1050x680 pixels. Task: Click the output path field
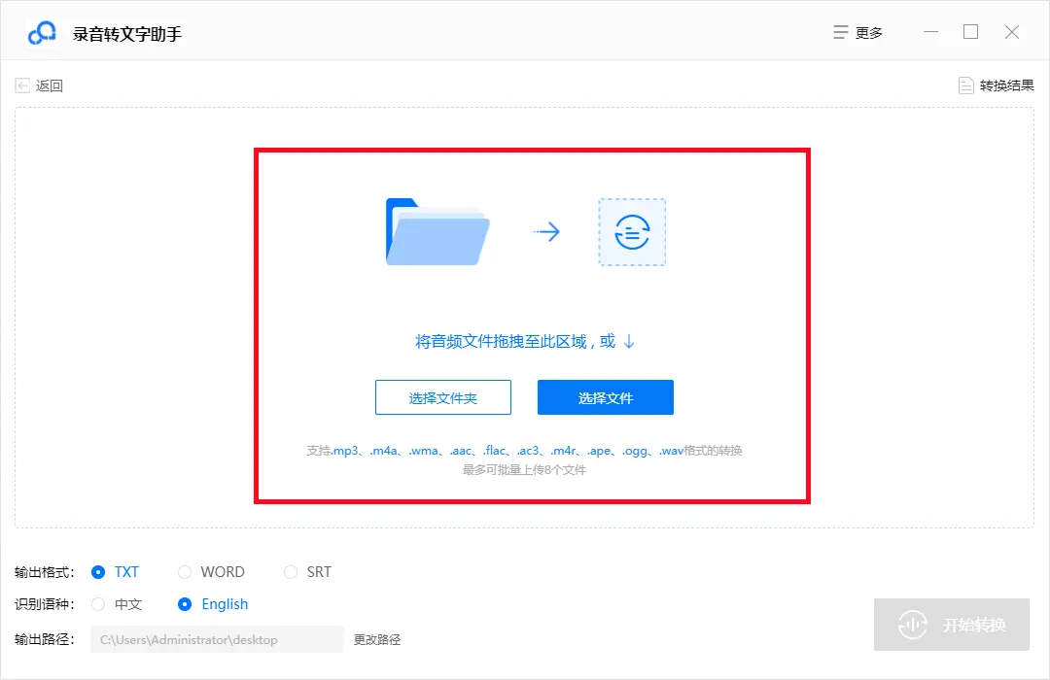pyautogui.click(x=214, y=639)
